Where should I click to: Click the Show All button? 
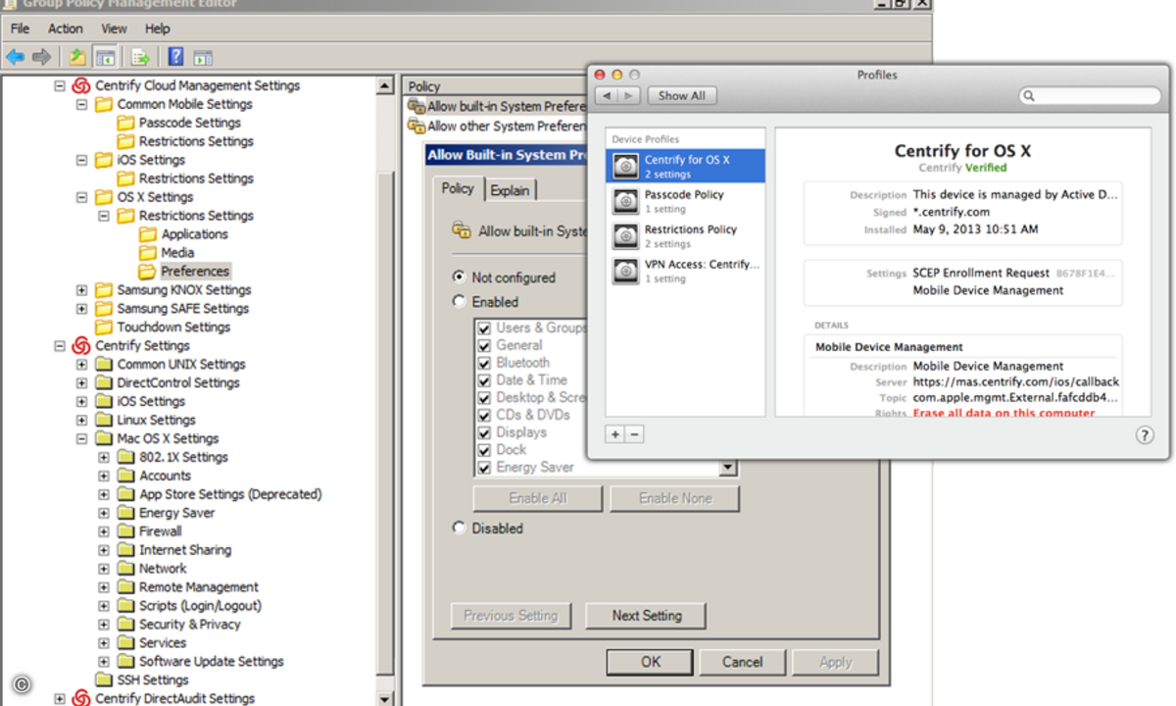pyautogui.click(x=681, y=95)
